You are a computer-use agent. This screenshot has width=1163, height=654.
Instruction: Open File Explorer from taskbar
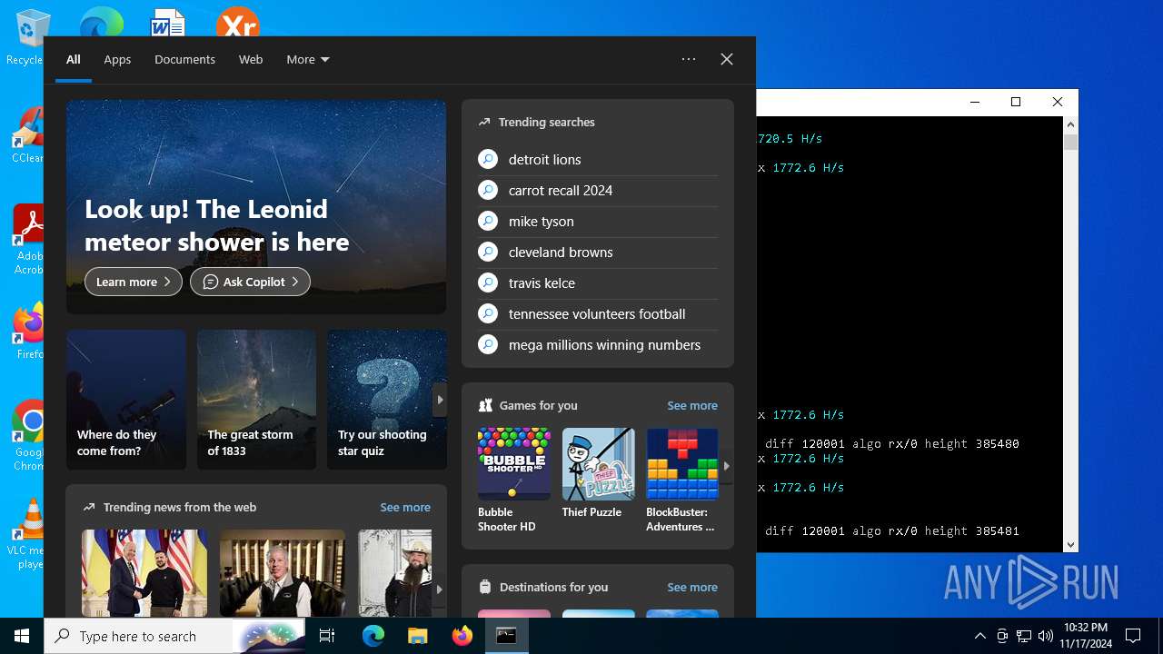[417, 636]
